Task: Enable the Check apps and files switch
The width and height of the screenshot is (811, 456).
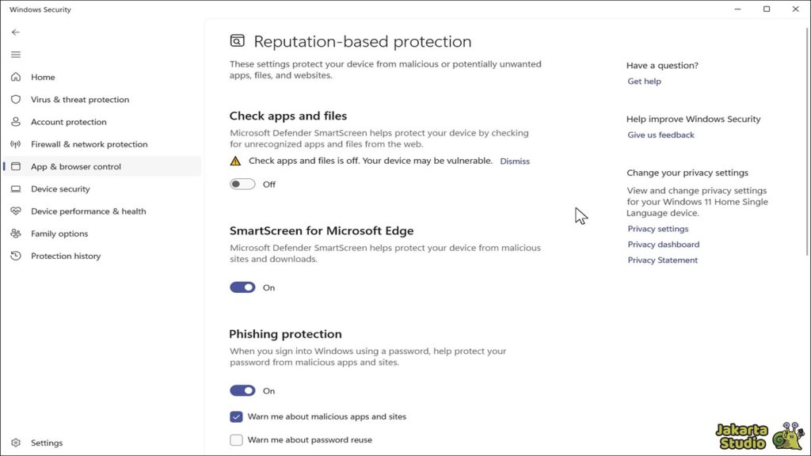Action: [x=242, y=184]
